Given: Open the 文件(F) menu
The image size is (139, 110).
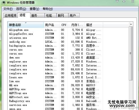Looking at the screenshot, I should click(8, 9).
